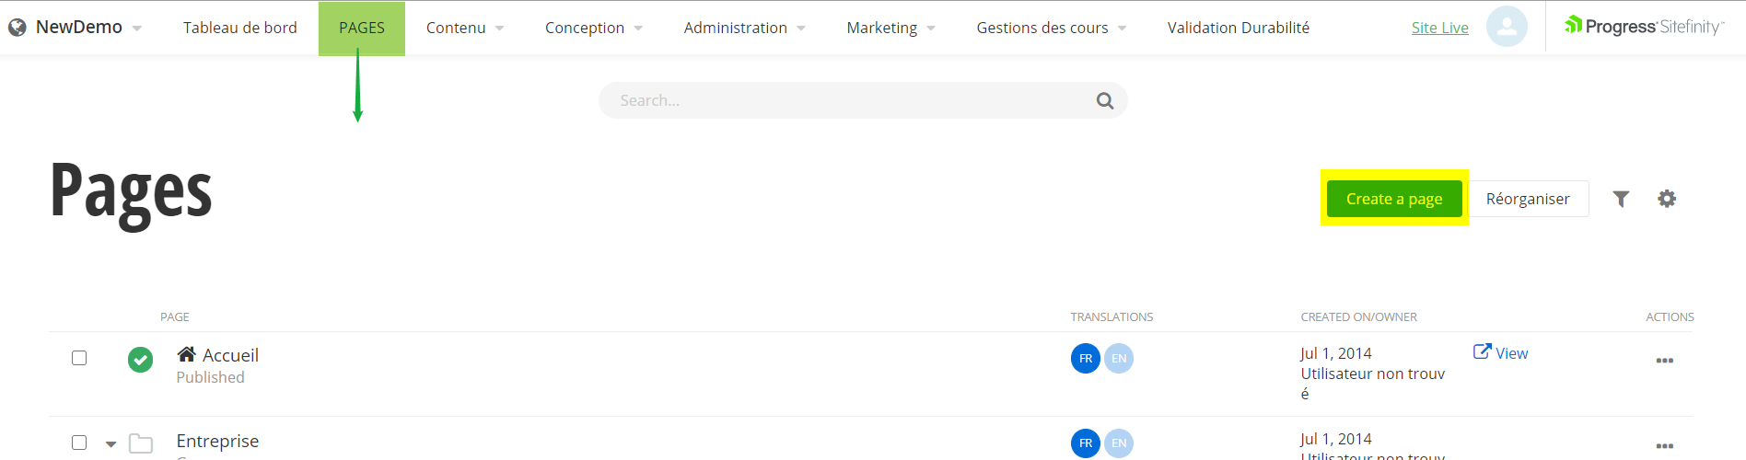Expand the Entreprise folder tree arrow
This screenshot has width=1746, height=460.
111,444
